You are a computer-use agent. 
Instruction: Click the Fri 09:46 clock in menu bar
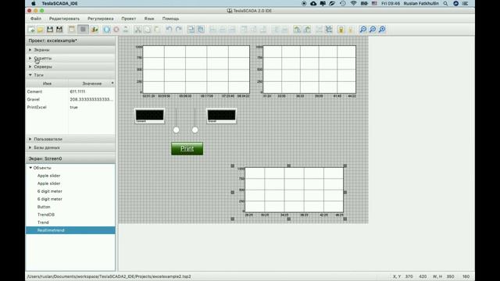click(x=391, y=3)
